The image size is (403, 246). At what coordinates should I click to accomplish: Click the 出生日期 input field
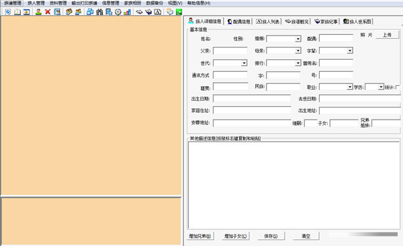pyautogui.click(x=252, y=99)
